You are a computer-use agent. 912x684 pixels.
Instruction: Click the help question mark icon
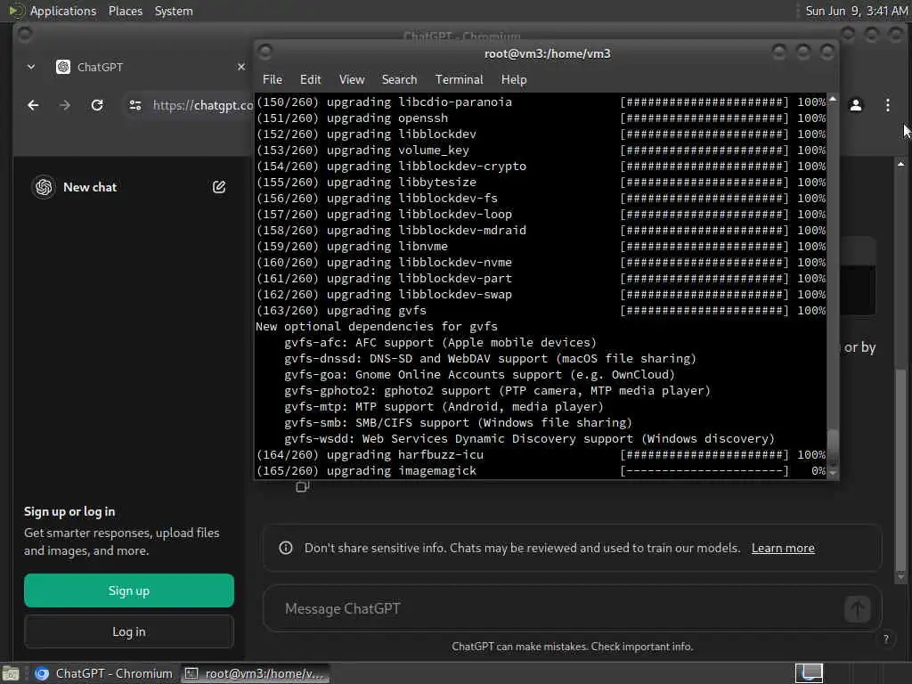(x=886, y=639)
